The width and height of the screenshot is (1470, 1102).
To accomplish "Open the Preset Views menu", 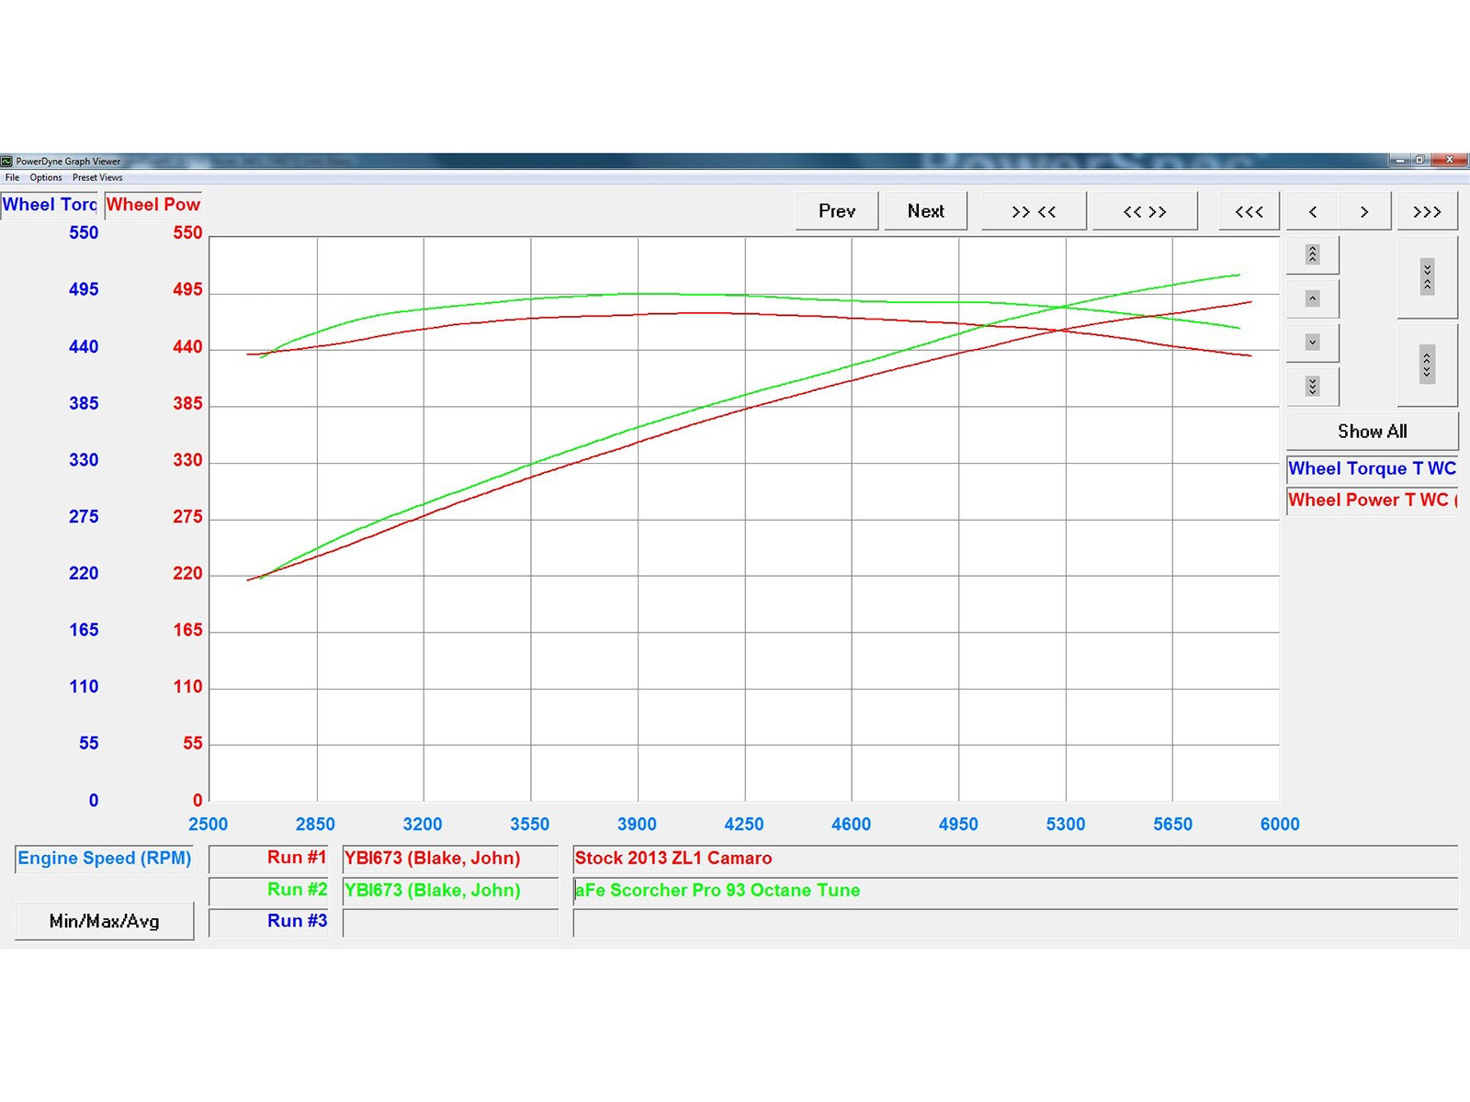I will pyautogui.click(x=97, y=178).
